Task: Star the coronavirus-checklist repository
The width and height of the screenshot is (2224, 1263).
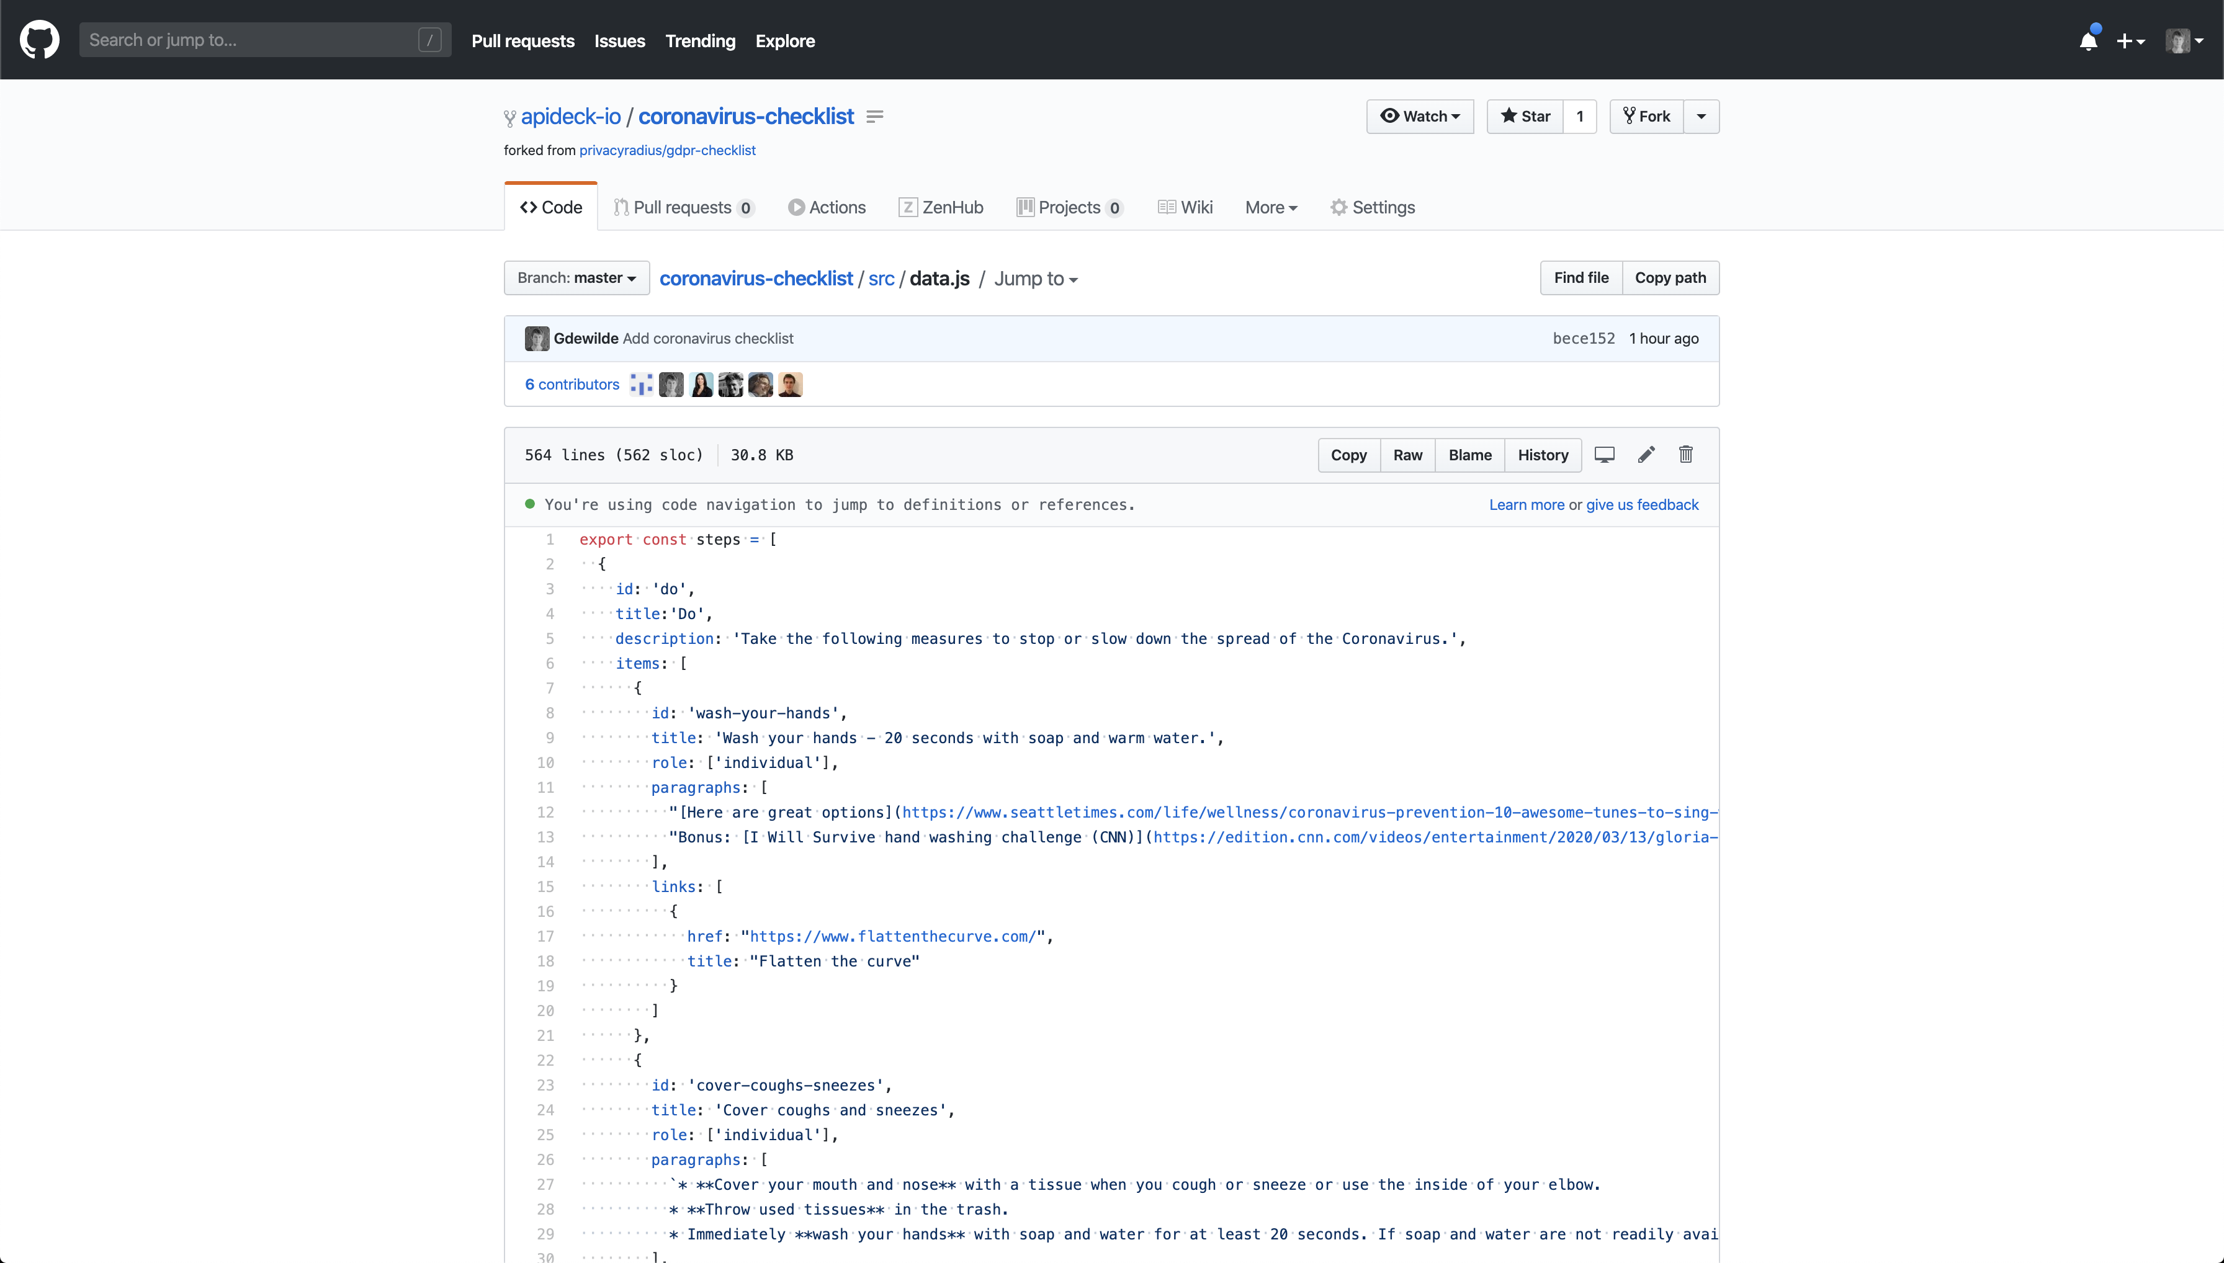Action: point(1525,116)
